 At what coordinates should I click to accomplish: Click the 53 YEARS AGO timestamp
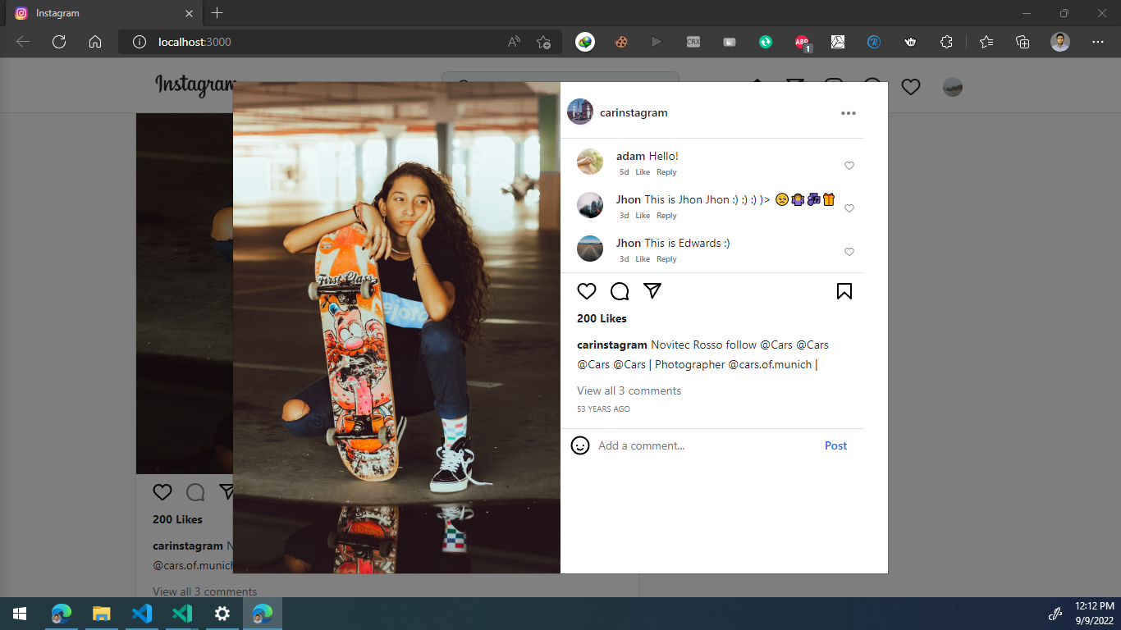click(x=603, y=409)
